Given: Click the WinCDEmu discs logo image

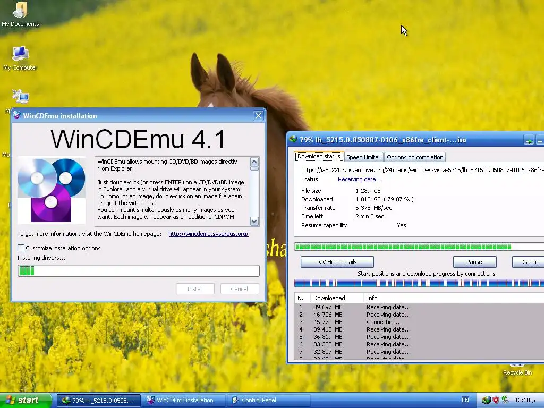Looking at the screenshot, I should tap(52, 190).
